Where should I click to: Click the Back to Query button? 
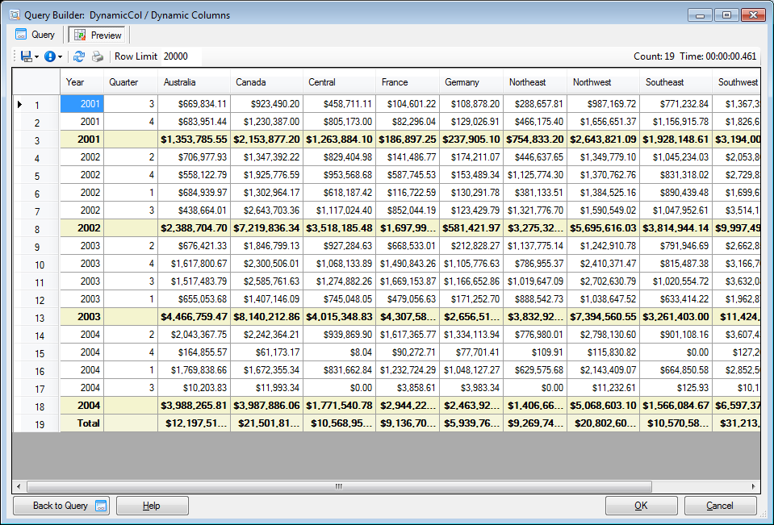pyautogui.click(x=61, y=506)
